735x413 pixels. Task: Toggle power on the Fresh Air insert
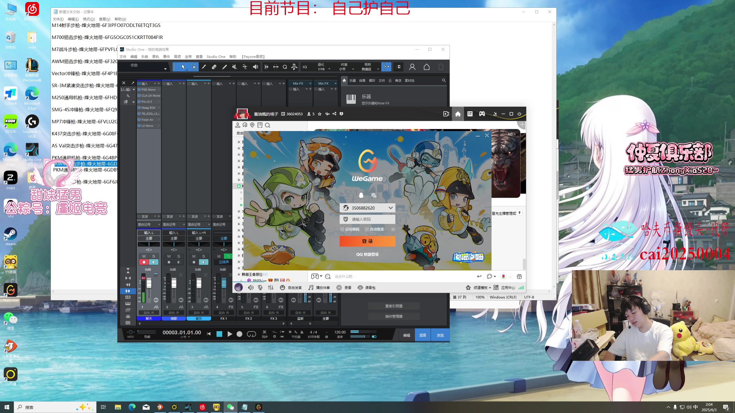[x=139, y=120]
